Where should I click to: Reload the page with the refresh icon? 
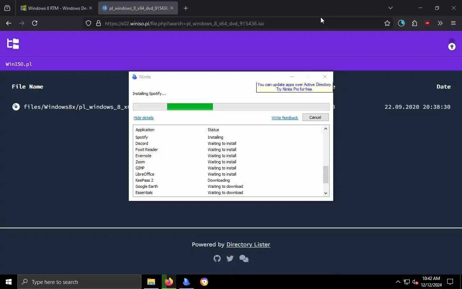coord(35,23)
